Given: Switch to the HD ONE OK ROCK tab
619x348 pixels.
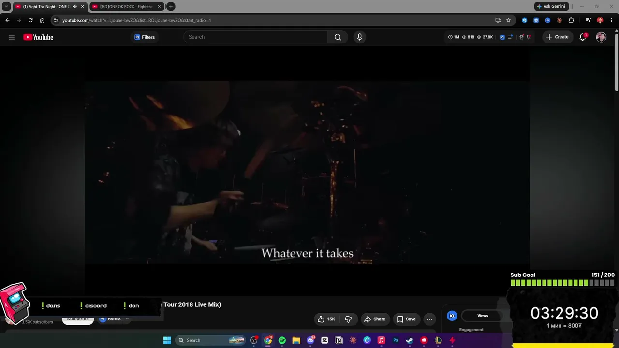Looking at the screenshot, I should tap(127, 7).
